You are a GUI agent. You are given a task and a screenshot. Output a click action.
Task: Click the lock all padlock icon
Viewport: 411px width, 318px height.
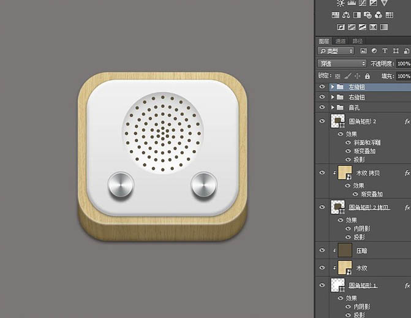coord(368,76)
